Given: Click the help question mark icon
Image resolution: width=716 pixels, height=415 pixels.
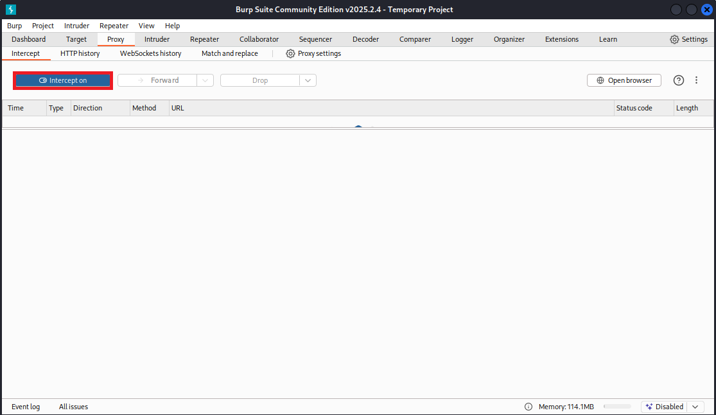Looking at the screenshot, I should pyautogui.click(x=679, y=80).
